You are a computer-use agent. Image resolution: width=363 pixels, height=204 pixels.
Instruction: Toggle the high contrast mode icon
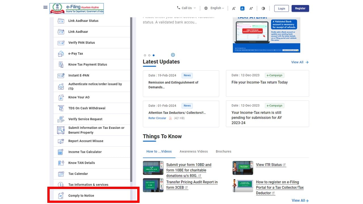pos(263,8)
